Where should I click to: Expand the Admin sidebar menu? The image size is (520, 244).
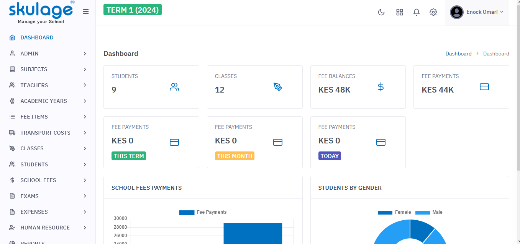point(48,54)
